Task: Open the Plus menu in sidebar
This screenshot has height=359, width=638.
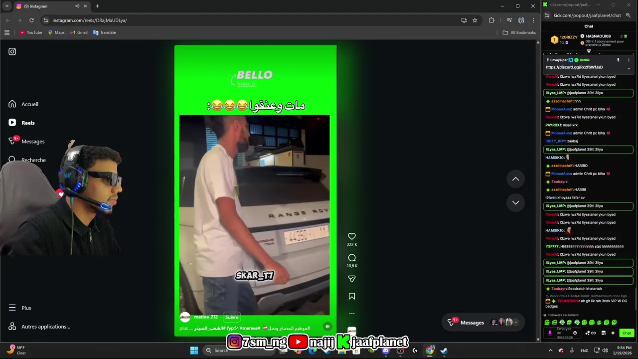Action: pos(20,308)
